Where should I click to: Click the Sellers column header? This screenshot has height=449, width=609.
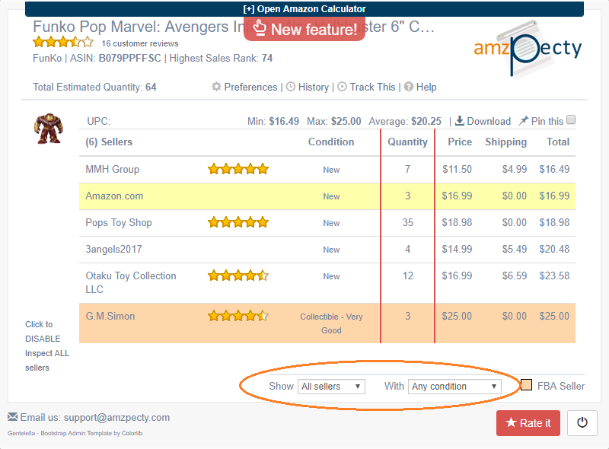click(x=109, y=142)
